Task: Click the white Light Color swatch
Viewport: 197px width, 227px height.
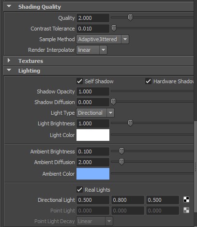Action: click(x=93, y=135)
